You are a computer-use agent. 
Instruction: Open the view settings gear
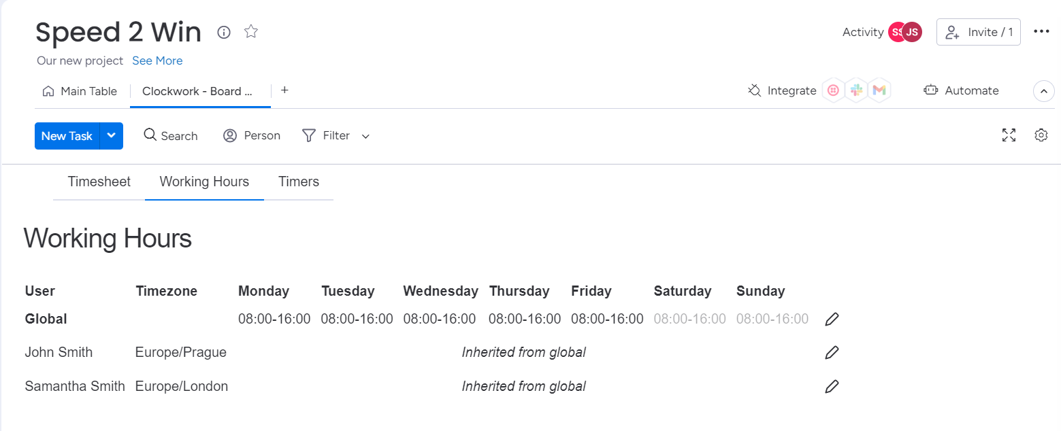click(x=1041, y=135)
